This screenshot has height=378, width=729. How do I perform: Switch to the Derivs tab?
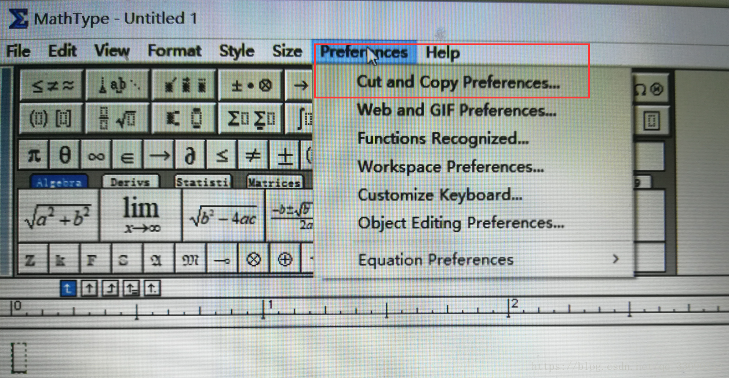tap(130, 182)
